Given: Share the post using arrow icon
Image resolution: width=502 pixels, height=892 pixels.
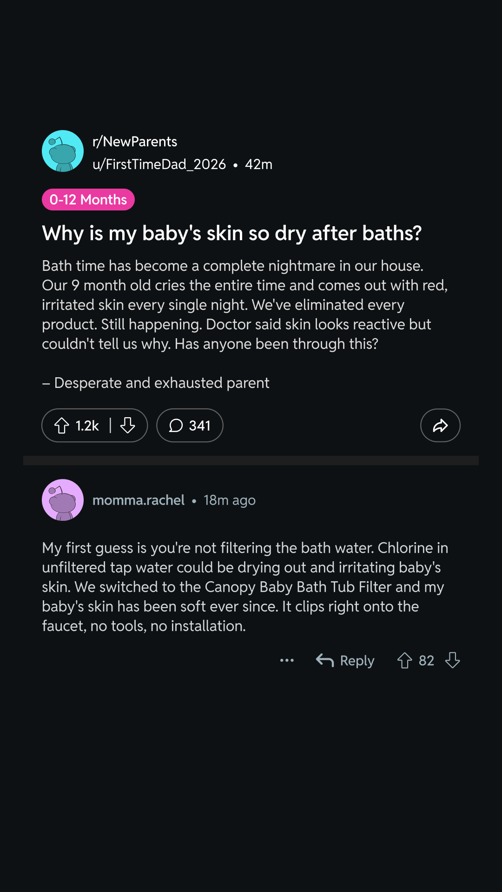Looking at the screenshot, I should pos(440,426).
